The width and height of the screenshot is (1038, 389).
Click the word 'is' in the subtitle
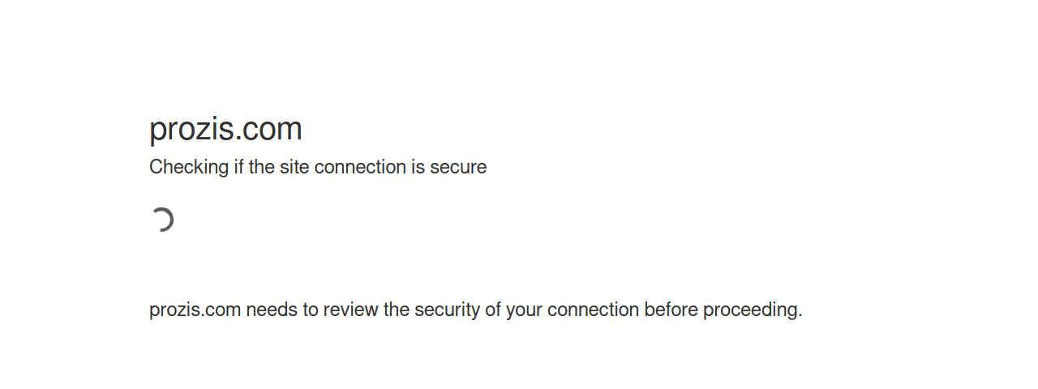[x=418, y=168]
